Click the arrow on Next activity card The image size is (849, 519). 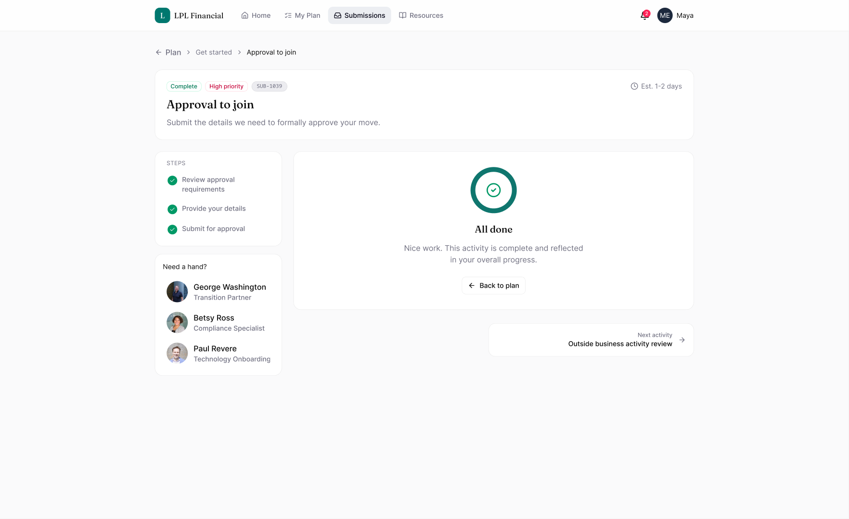point(682,340)
